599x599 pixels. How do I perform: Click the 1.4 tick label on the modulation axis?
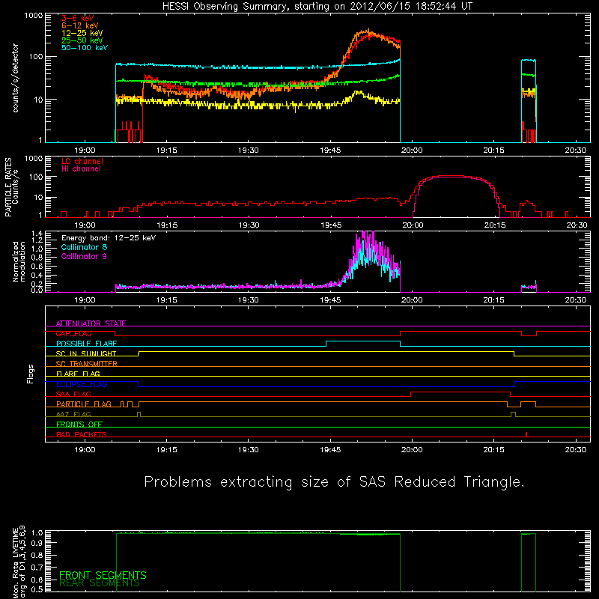pos(37,234)
